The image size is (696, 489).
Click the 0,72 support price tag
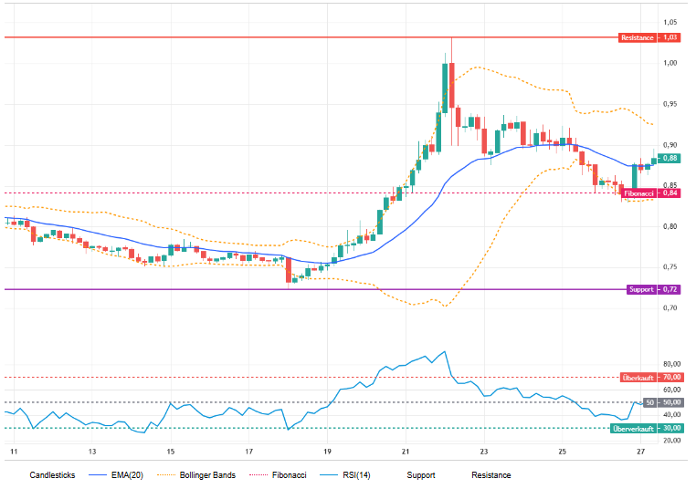coord(670,289)
